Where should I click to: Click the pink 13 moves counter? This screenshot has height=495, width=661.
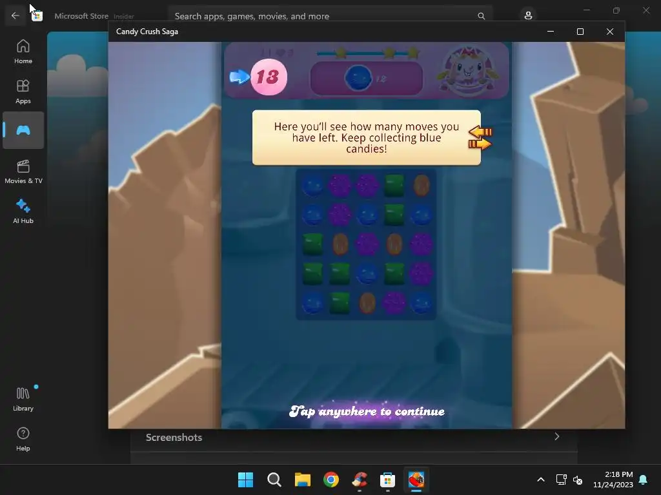[x=269, y=77]
